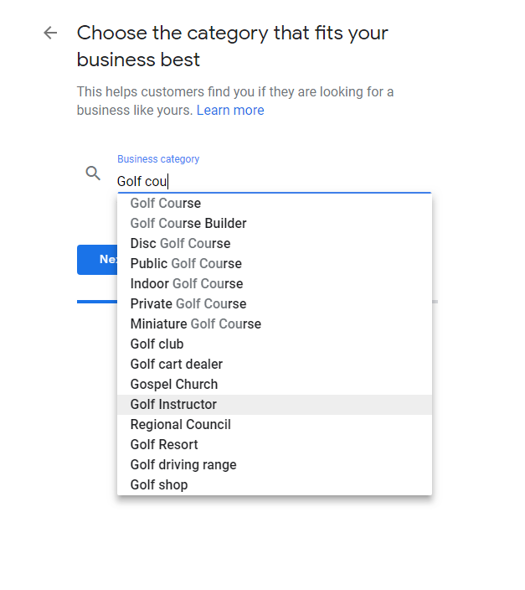Select Golf Course suggestion
525x590 pixels.
point(275,203)
